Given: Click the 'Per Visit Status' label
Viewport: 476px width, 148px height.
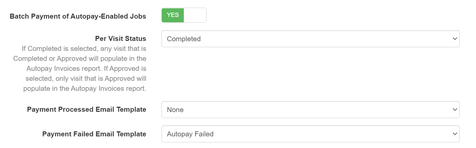Looking at the screenshot, I should (120, 38).
